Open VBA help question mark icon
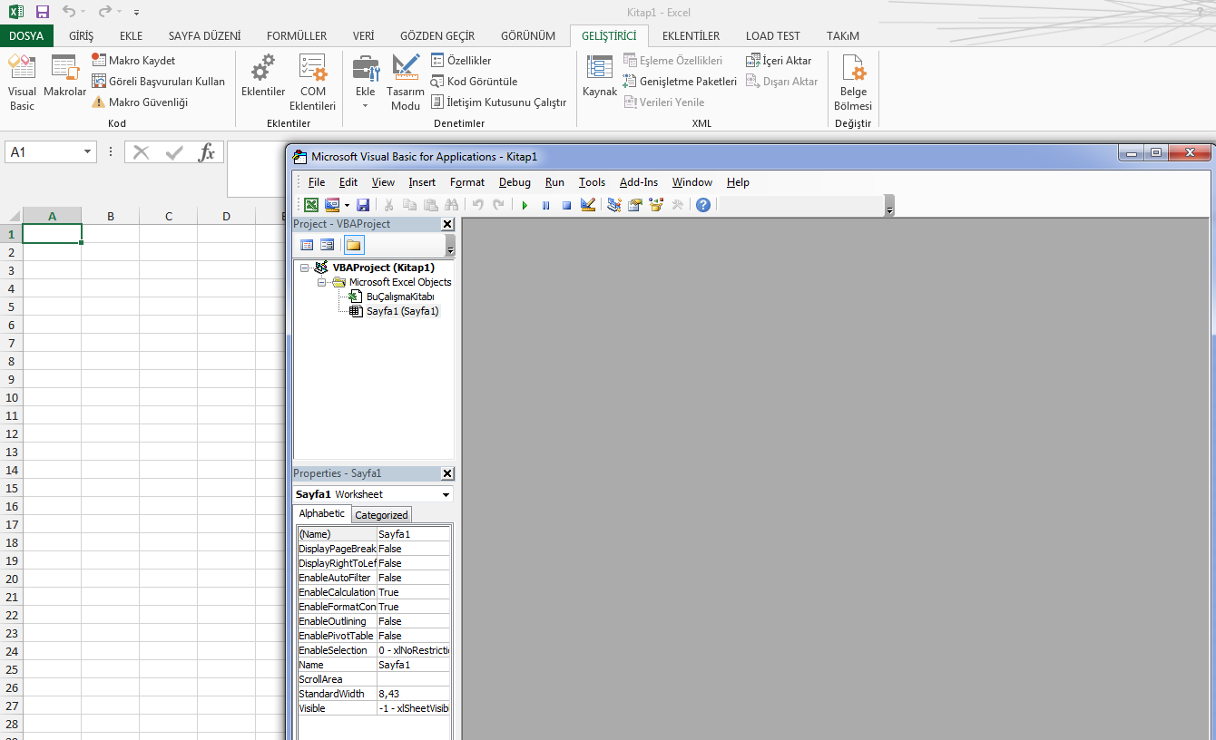The width and height of the screenshot is (1216, 740). (x=703, y=205)
